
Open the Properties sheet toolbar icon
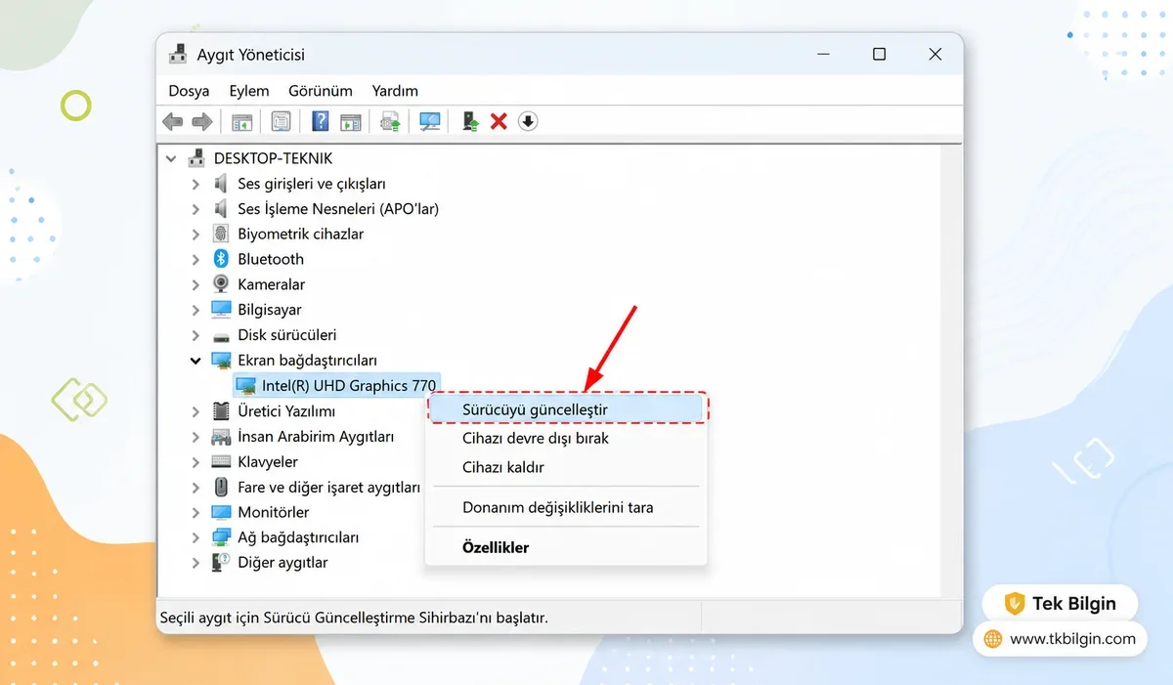(x=282, y=121)
